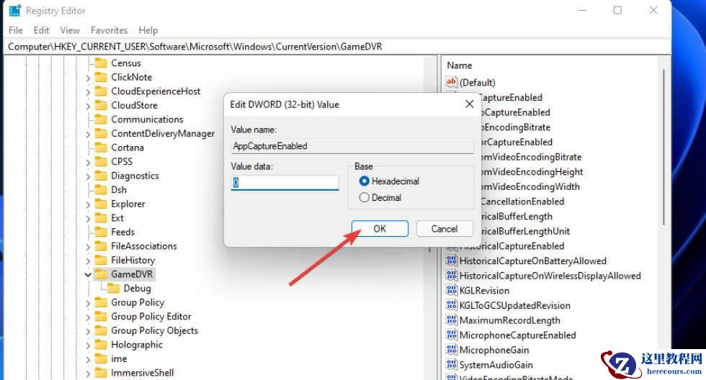Screen dimensions: 706x380
Task: Expand the ClickNote key
Action: point(88,78)
